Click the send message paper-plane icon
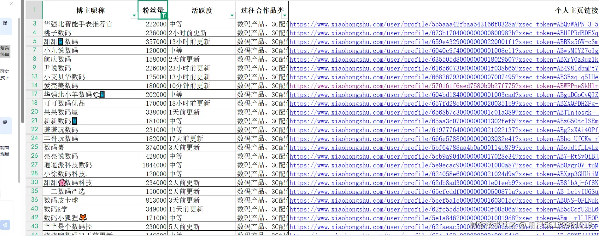 coord(5,225)
